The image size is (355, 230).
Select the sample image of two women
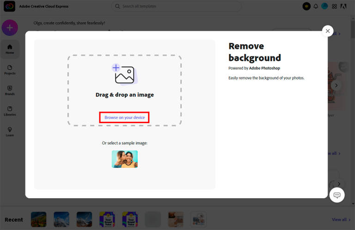point(125,159)
